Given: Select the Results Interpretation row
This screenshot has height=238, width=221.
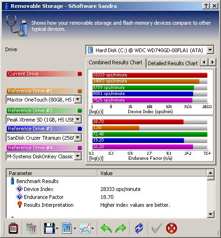Looking at the screenshot, I should 107,205.
